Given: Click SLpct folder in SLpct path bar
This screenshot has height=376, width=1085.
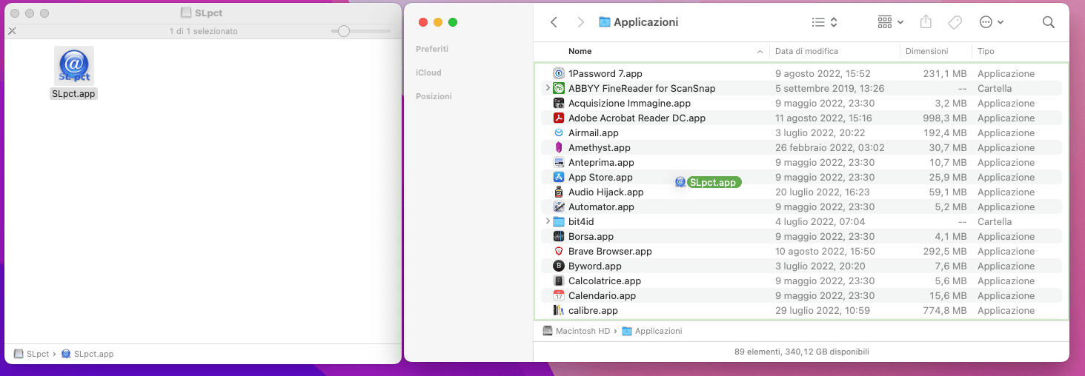Looking at the screenshot, I should point(32,354).
